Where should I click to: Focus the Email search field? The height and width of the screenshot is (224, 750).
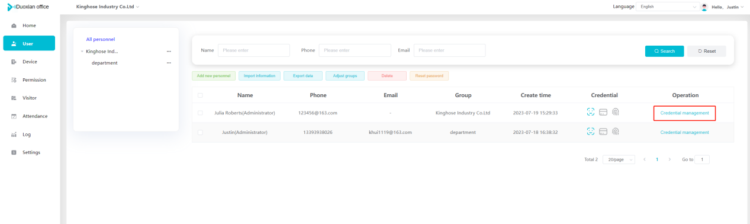click(x=449, y=50)
